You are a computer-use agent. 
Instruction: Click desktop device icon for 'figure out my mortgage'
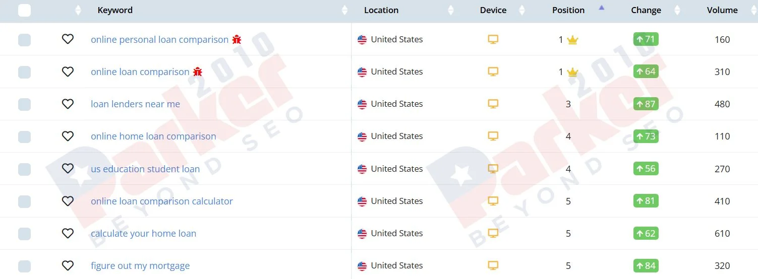click(493, 265)
